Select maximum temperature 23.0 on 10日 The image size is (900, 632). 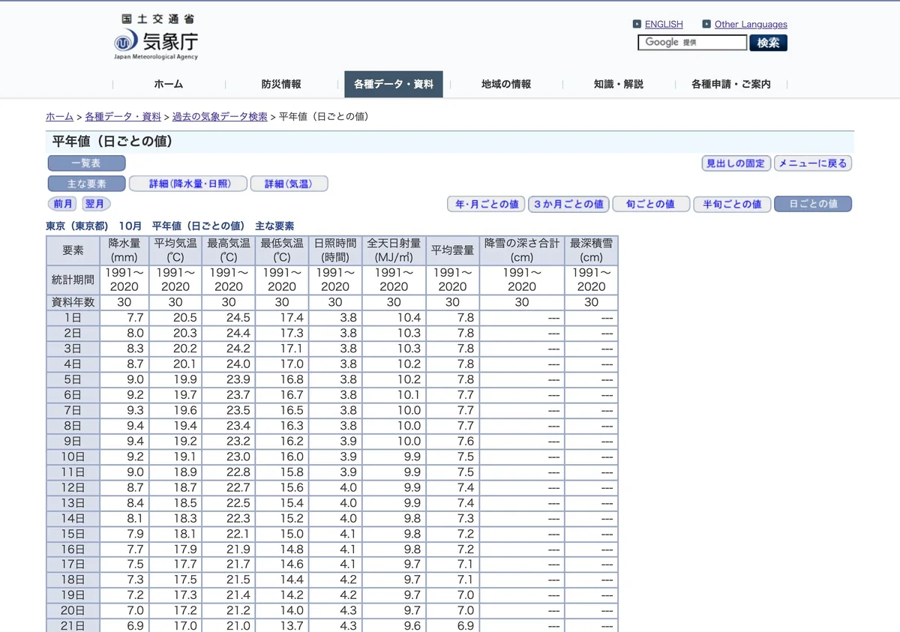pos(229,457)
